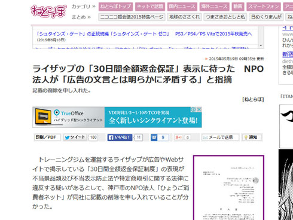This screenshot has height=220, width=293.
Task: Close the ad with X icon
Action: tap(199, 109)
